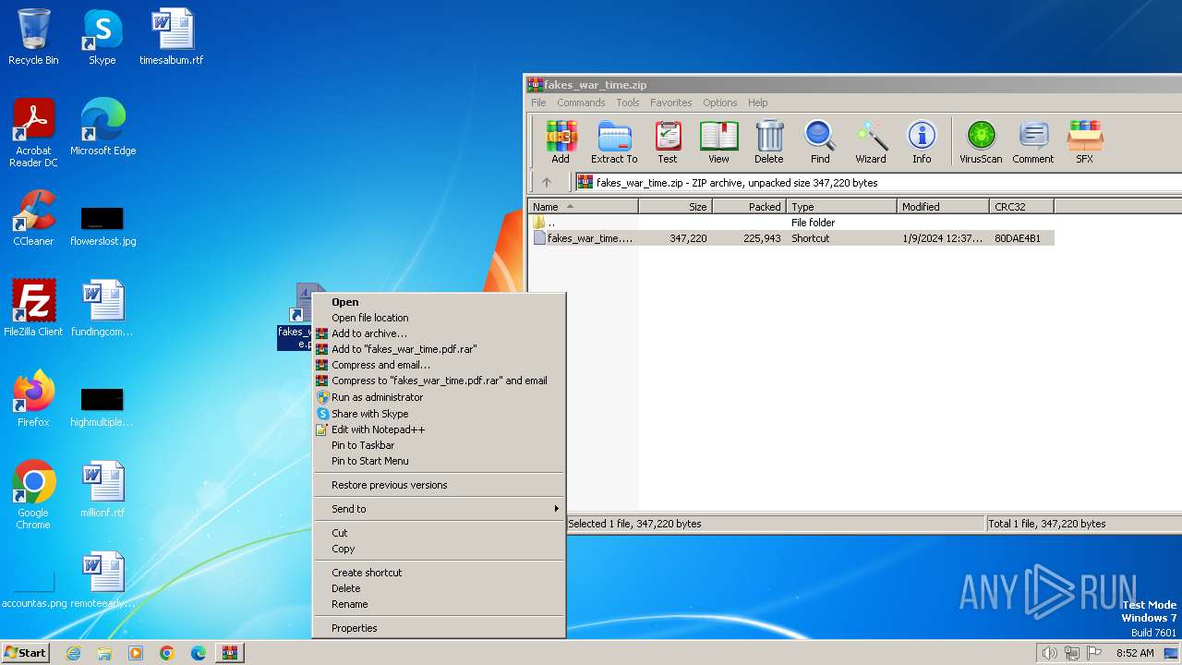The height and width of the screenshot is (665, 1182).
Task: Open the WinRAR Commands menu
Action: (581, 103)
